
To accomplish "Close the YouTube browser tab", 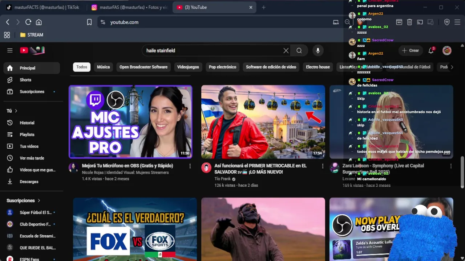I will point(251,7).
